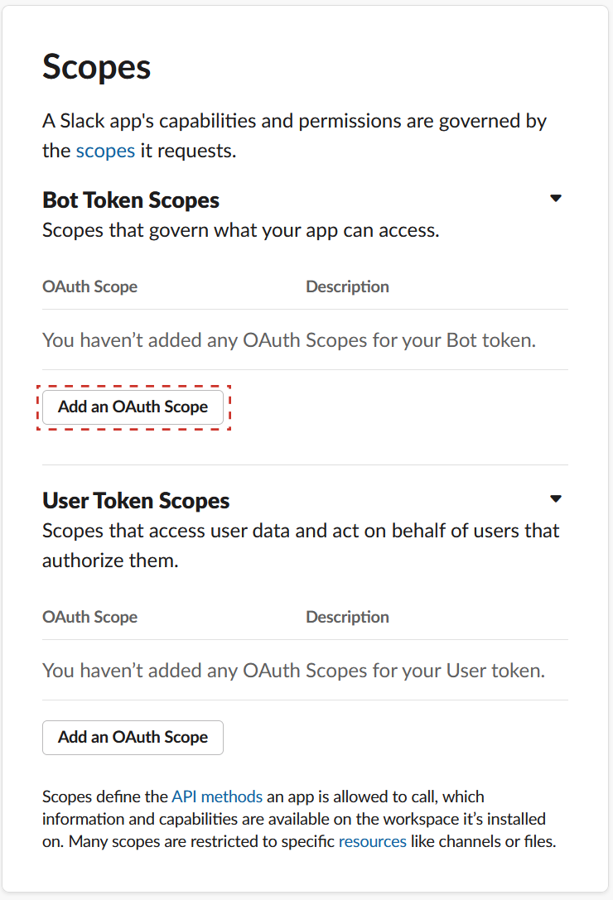The height and width of the screenshot is (900, 613).
Task: Collapse the User Token Scopes section arrow
Action: click(556, 498)
